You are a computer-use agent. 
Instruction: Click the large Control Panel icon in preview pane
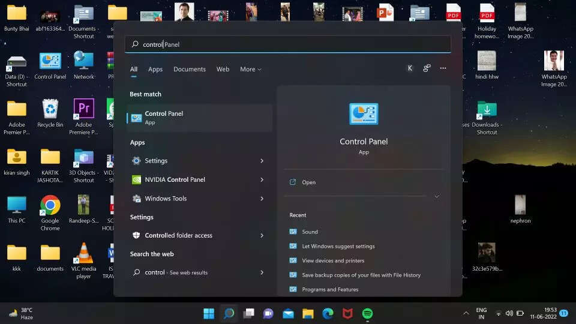(364, 114)
